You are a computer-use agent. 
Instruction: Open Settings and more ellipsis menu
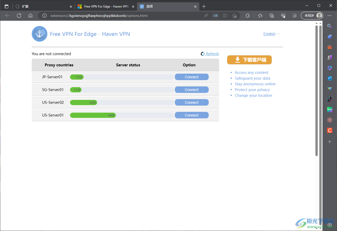click(330, 16)
